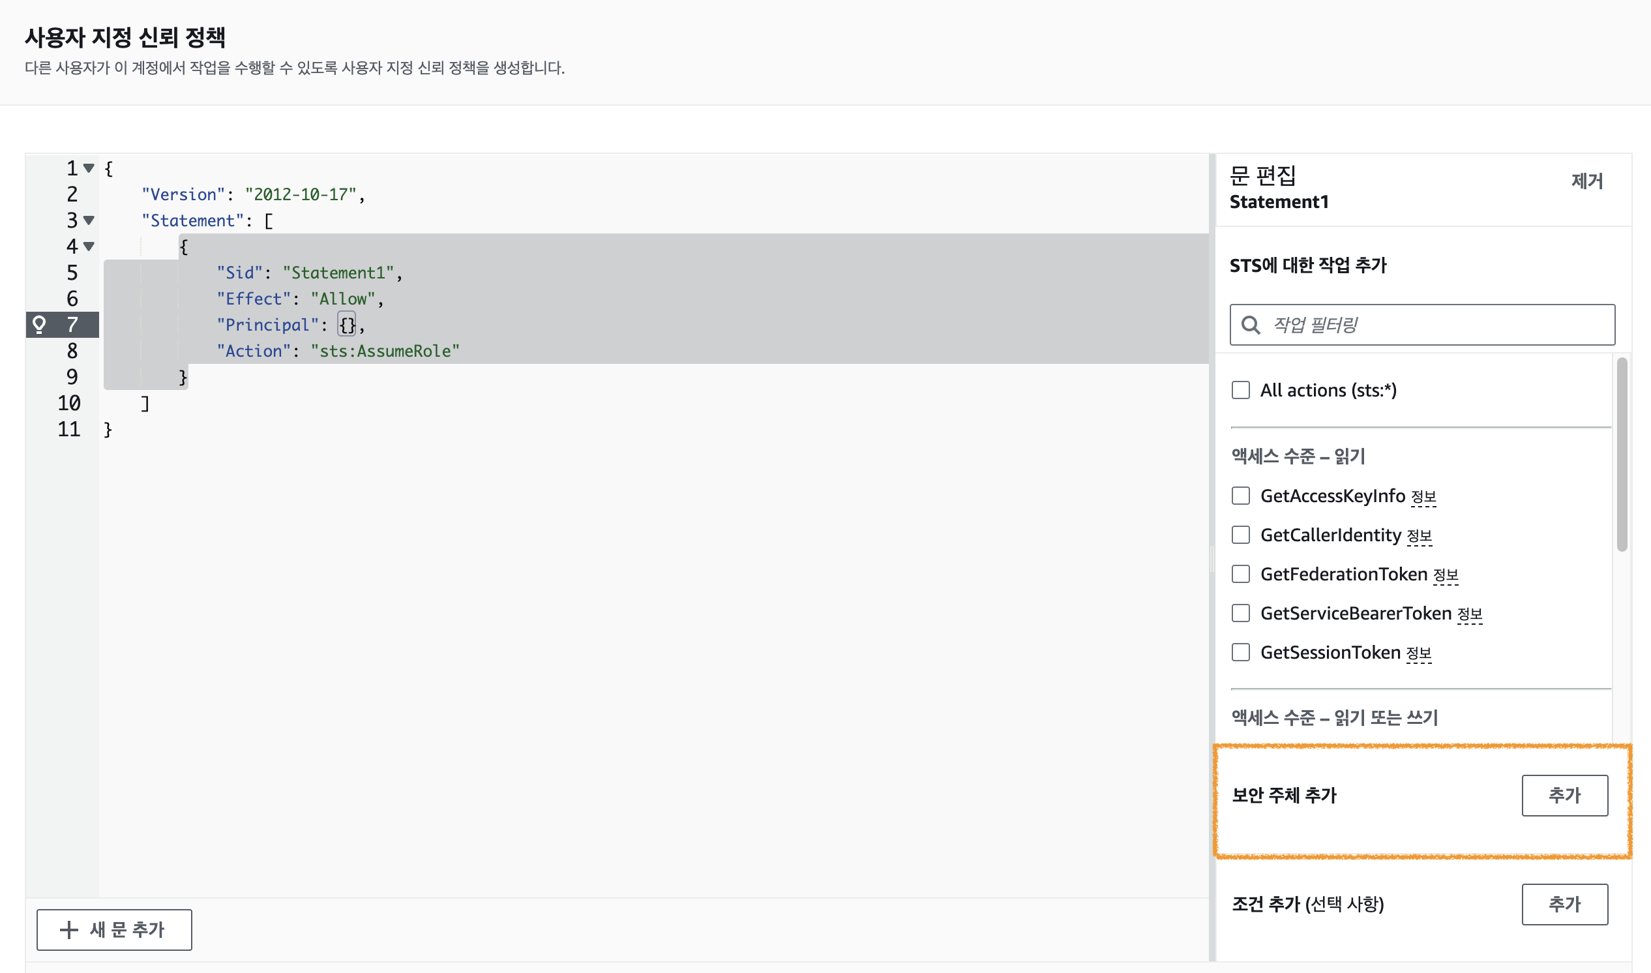Click 추가 button for 조건 추가
Viewport: 1651px width, 973px height.
point(1564,904)
